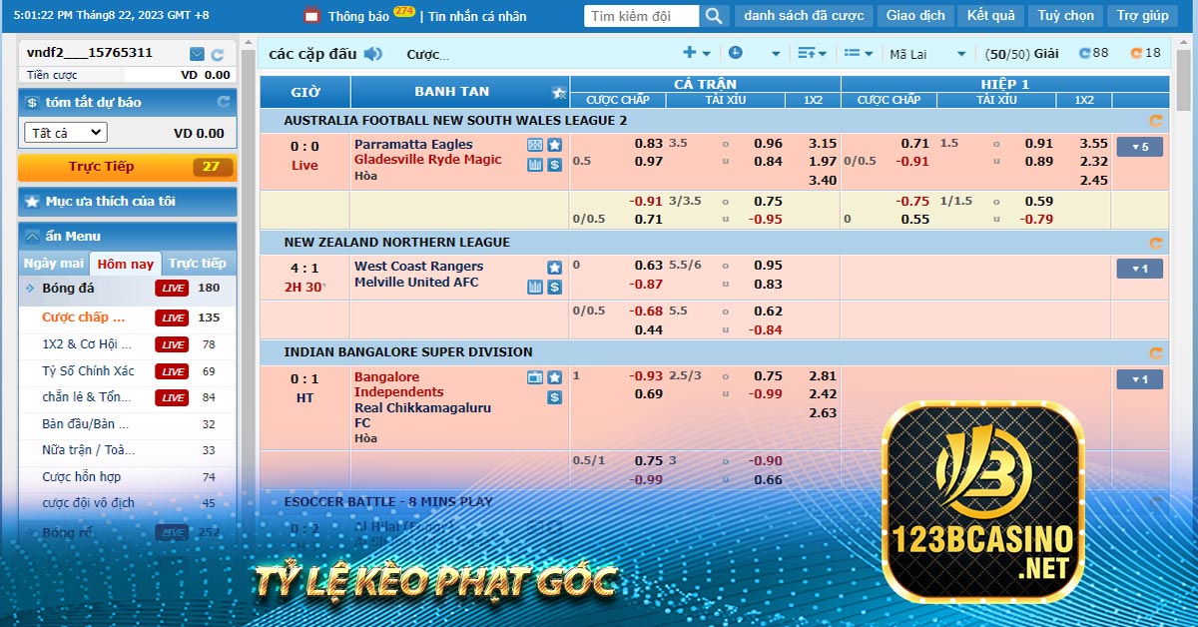Open the Tuỳ chọn options button
This screenshot has width=1198, height=627.
(1065, 16)
